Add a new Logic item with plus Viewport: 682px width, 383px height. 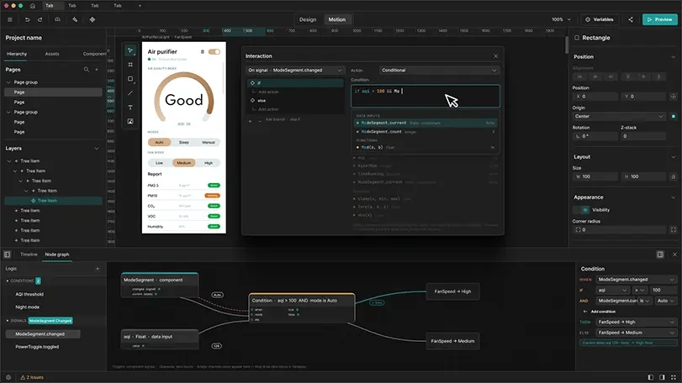[97, 269]
